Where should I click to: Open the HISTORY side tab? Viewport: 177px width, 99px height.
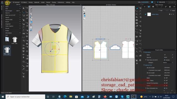(2, 8)
